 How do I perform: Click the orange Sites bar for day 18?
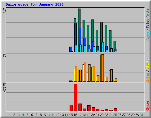click(x=85, y=72)
